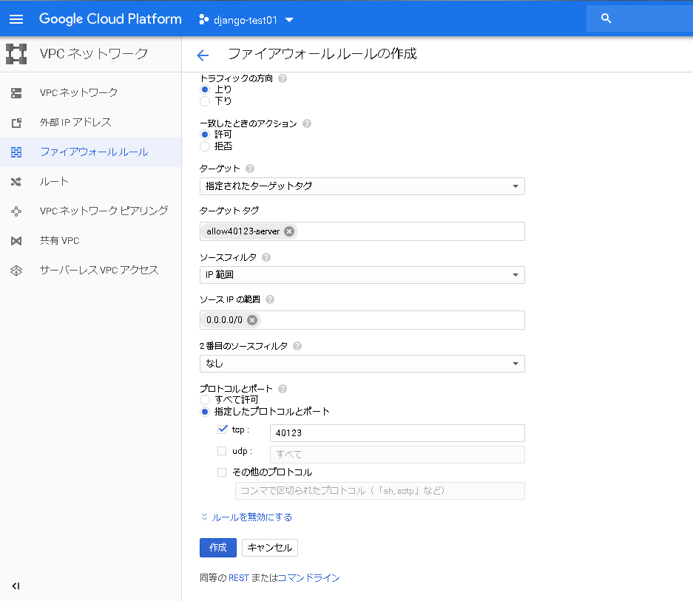The height and width of the screenshot is (601, 693).
Task: Show help for ソースフィルタ
Action: tap(266, 257)
